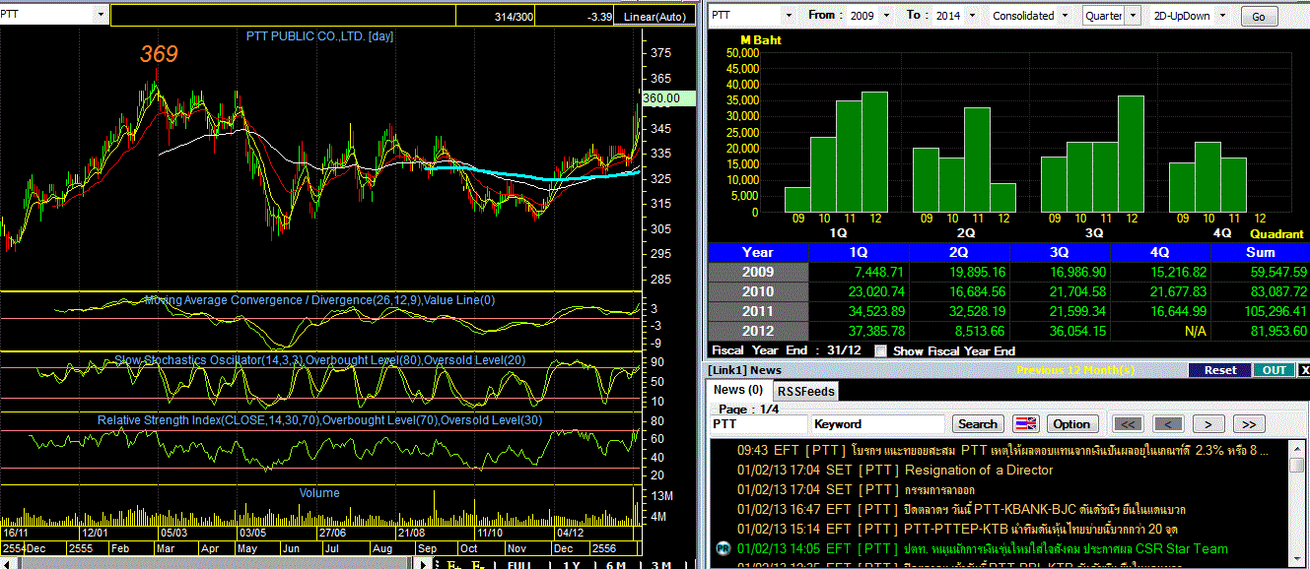This screenshot has width=1310, height=569.
Task: Click the PTT PUBLIC CO.,LTD. [day] title
Action: [x=319, y=36]
